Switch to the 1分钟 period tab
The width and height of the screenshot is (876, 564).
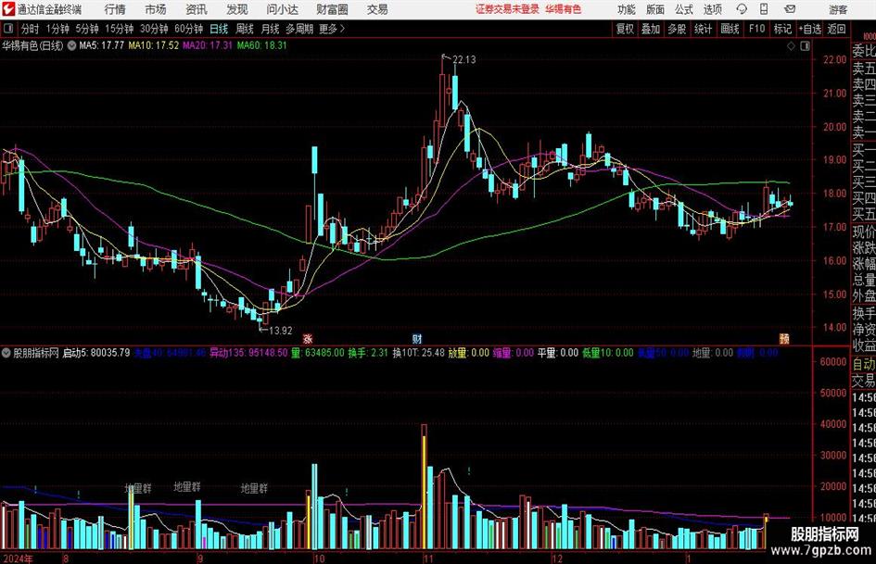coord(57,29)
